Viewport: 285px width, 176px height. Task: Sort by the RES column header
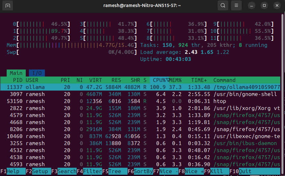click(116, 80)
